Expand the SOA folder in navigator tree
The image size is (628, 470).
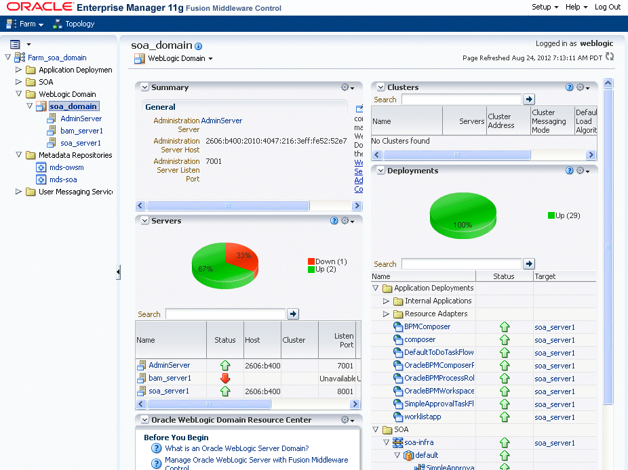[x=18, y=81]
